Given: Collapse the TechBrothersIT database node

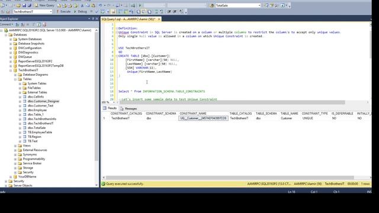Looking at the screenshot, I should (11, 70).
